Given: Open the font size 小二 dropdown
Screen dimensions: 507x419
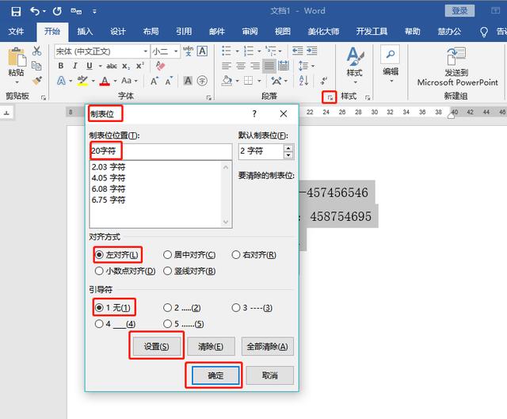Looking at the screenshot, I should [176, 51].
